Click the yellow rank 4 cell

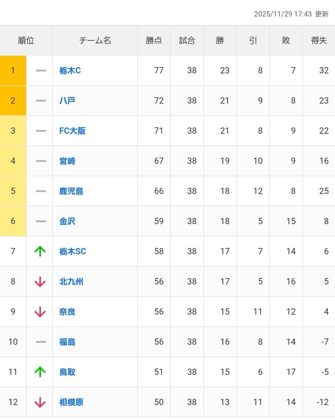(13, 161)
